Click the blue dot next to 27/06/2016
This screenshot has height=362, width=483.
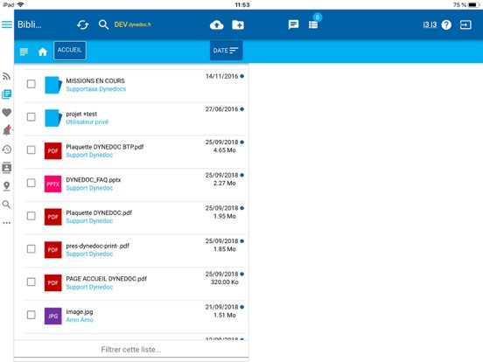(242, 109)
